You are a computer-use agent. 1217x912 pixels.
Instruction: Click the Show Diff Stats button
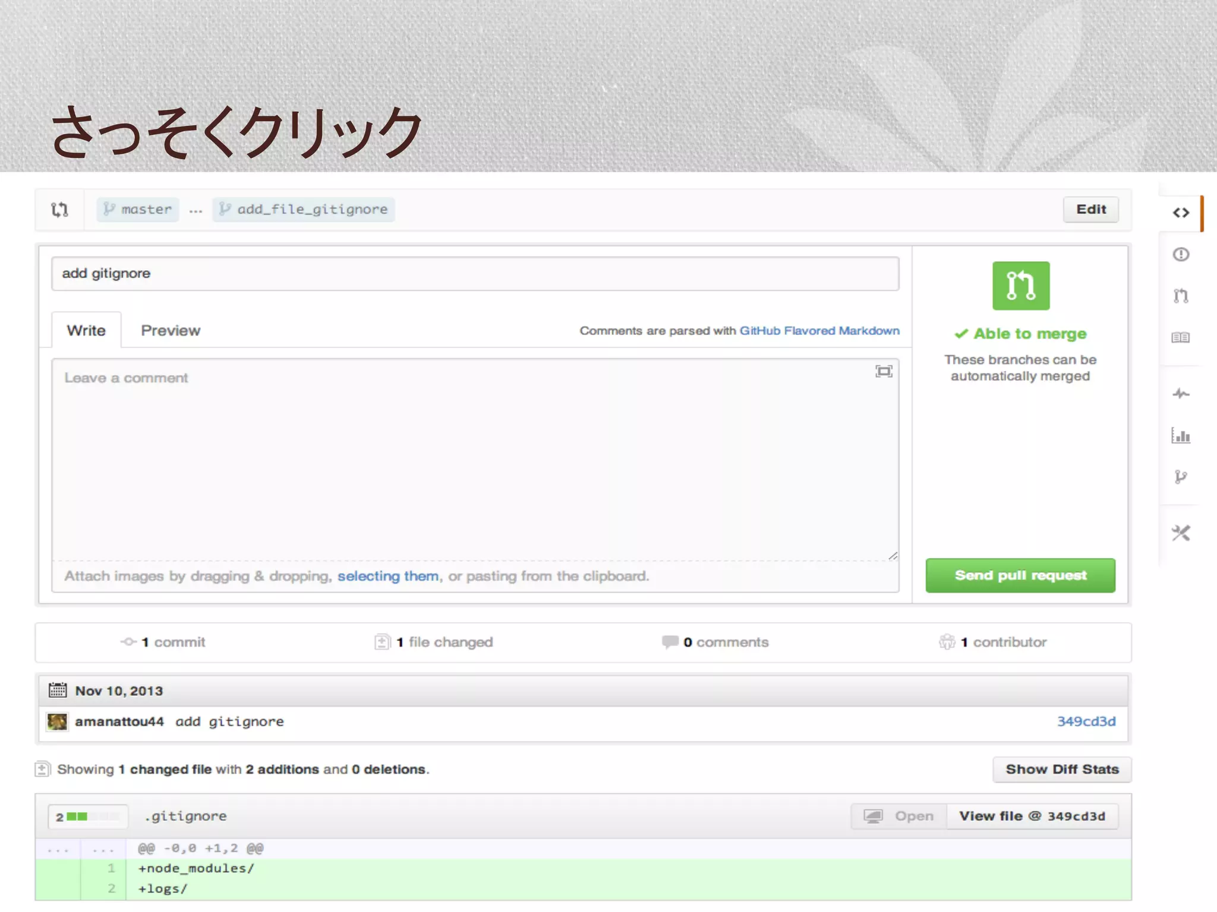point(1061,769)
